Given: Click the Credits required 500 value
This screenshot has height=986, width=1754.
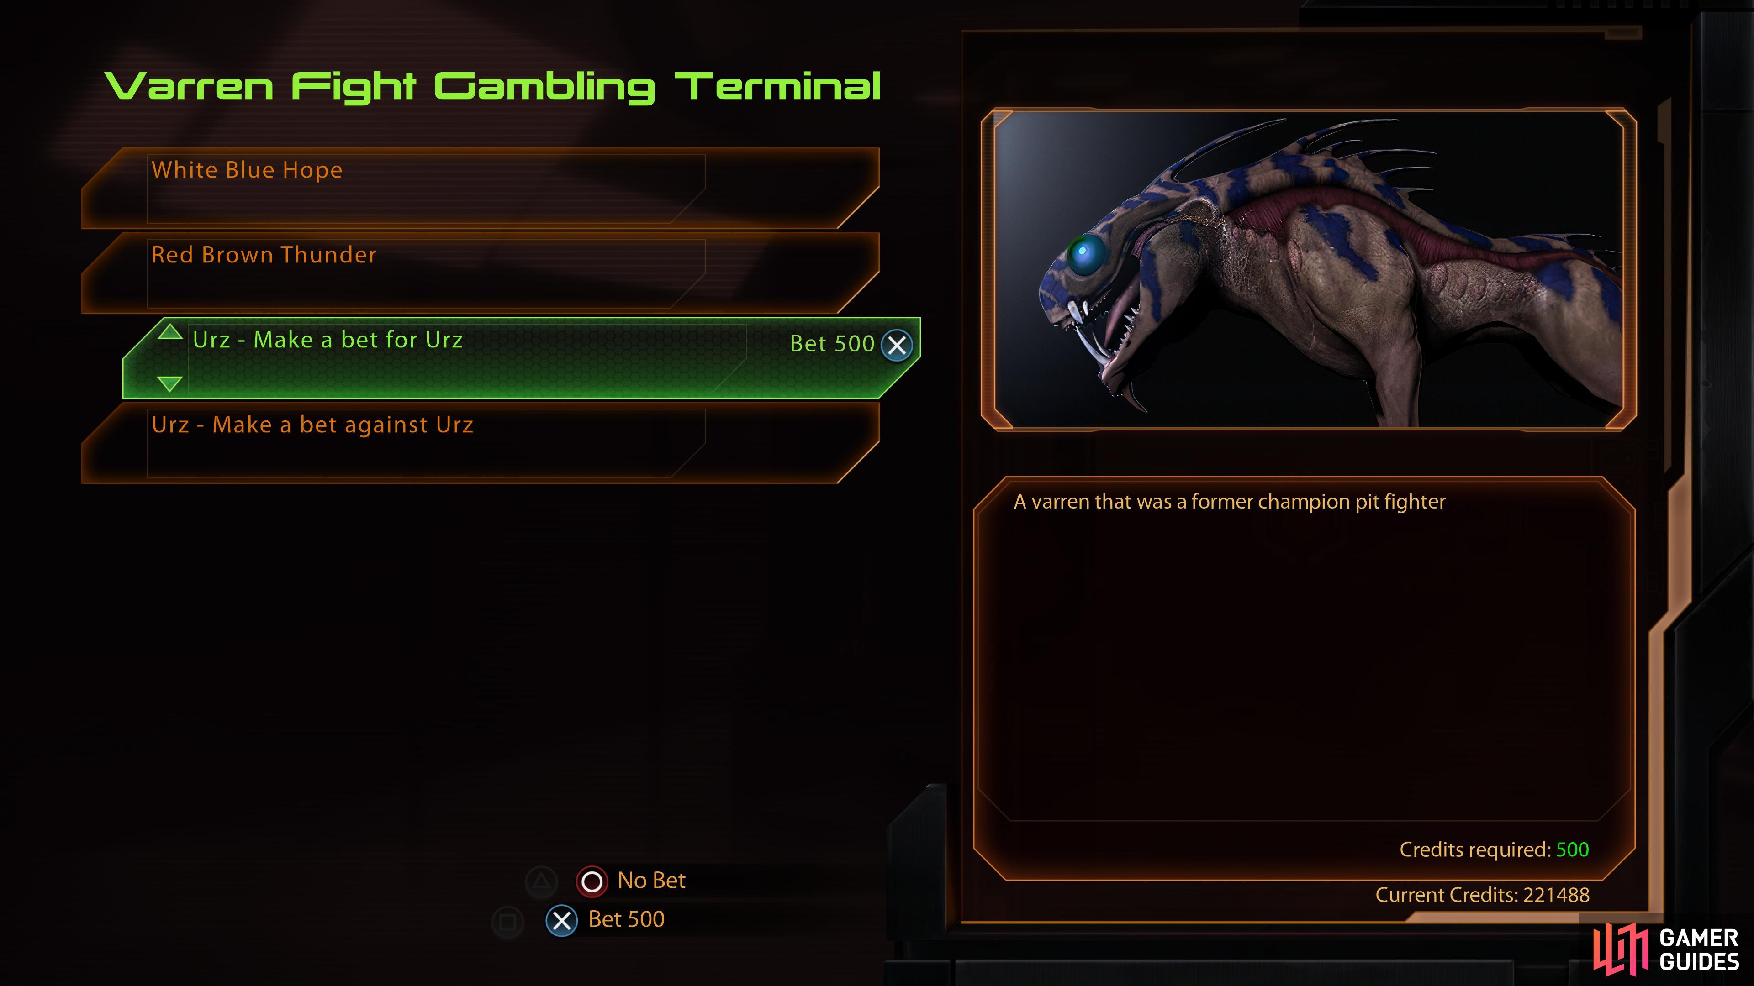Looking at the screenshot, I should coord(1573,849).
